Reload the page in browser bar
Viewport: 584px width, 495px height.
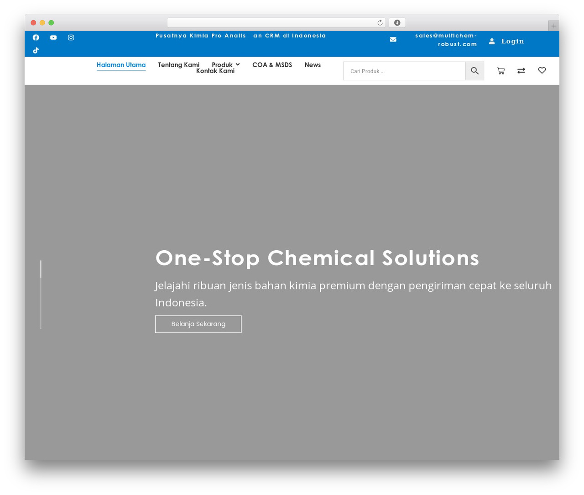tap(380, 23)
